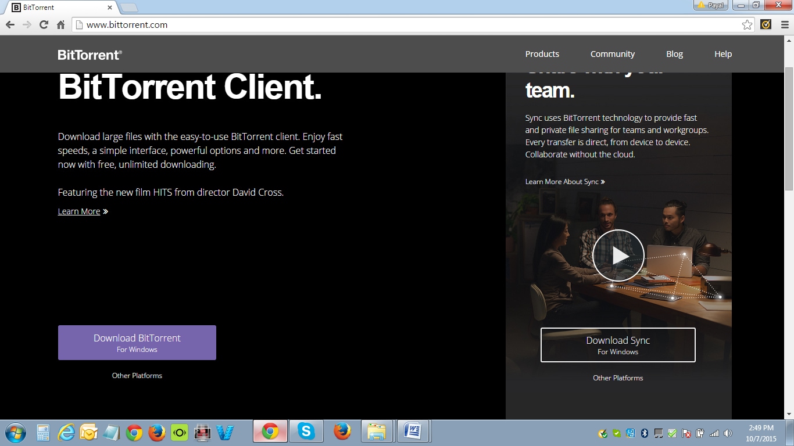Image resolution: width=794 pixels, height=446 pixels.
Task: Switch to Skype in the taskbar
Action: (306, 432)
